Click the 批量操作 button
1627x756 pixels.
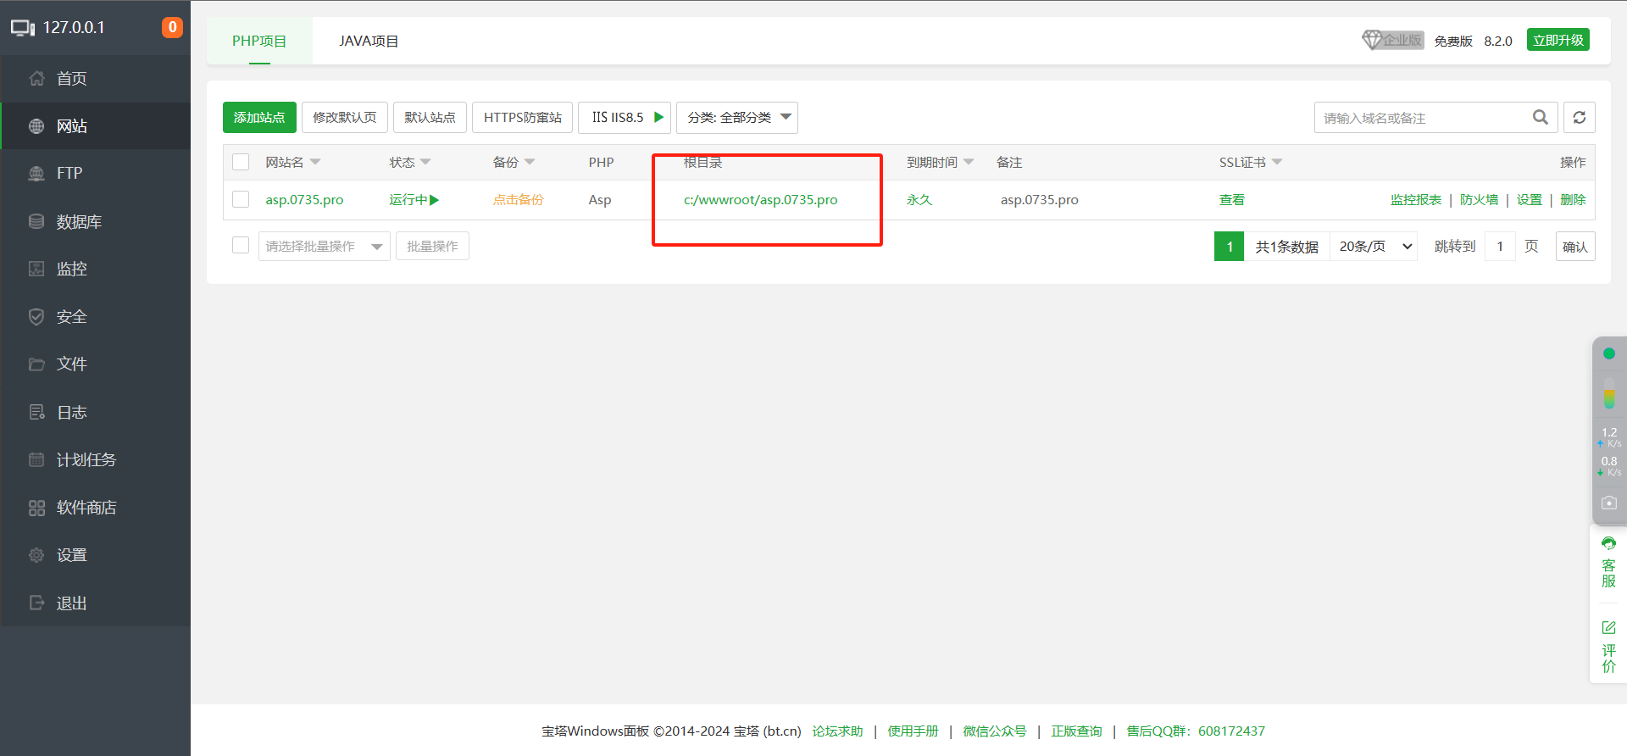click(432, 246)
